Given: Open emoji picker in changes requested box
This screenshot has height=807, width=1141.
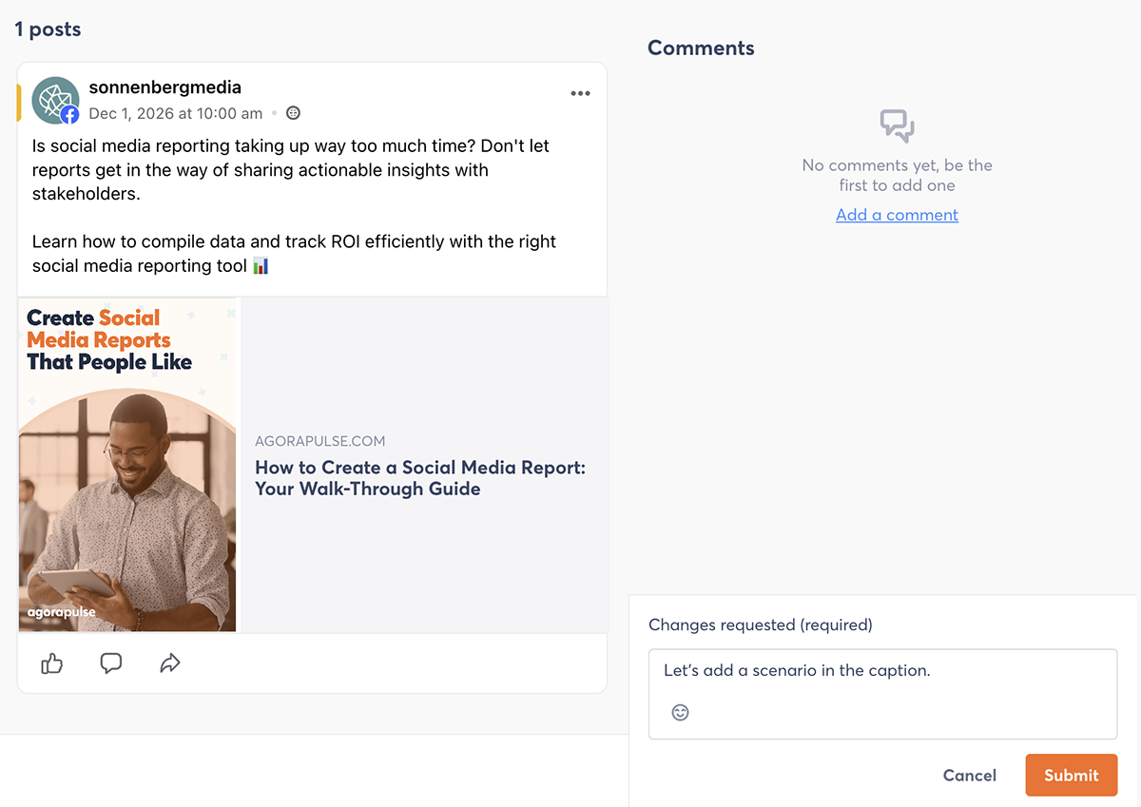Looking at the screenshot, I should [x=680, y=712].
